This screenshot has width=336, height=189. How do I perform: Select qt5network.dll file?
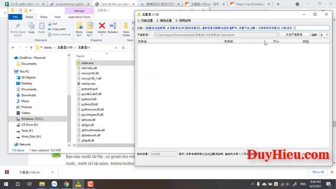(x=91, y=135)
